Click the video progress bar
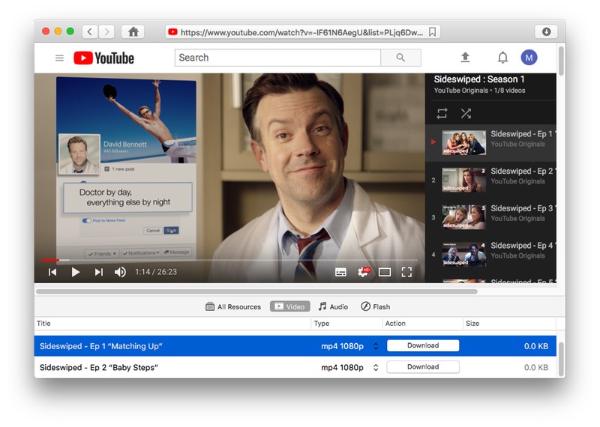The height and width of the screenshot is (427, 600). (225, 259)
